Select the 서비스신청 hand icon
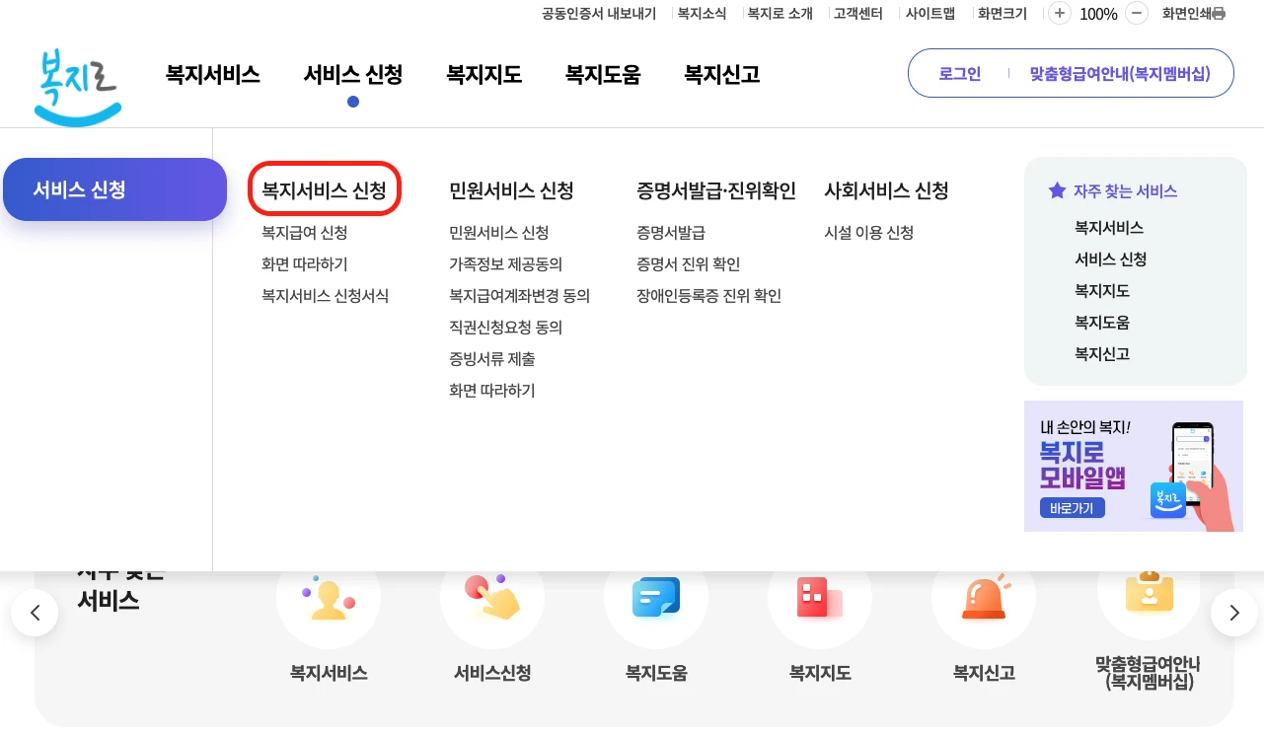1264x737 pixels. [x=492, y=597]
